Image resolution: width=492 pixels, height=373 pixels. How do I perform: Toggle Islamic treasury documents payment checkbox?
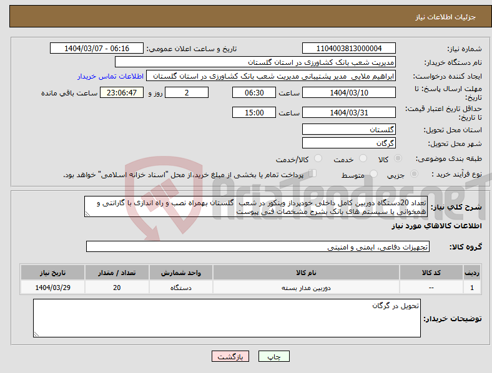coord(313,173)
